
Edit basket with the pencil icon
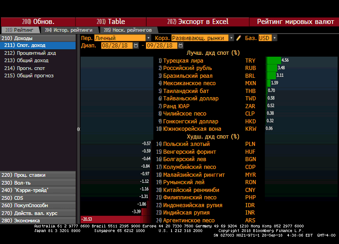click(x=239, y=38)
